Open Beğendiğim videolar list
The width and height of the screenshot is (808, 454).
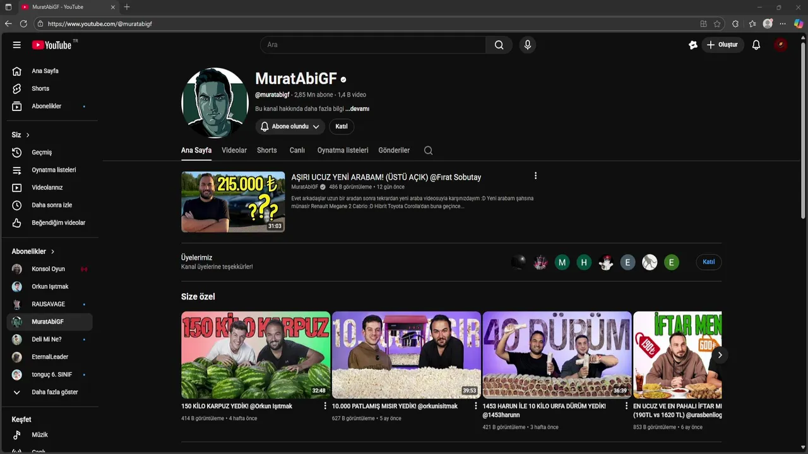point(50,223)
